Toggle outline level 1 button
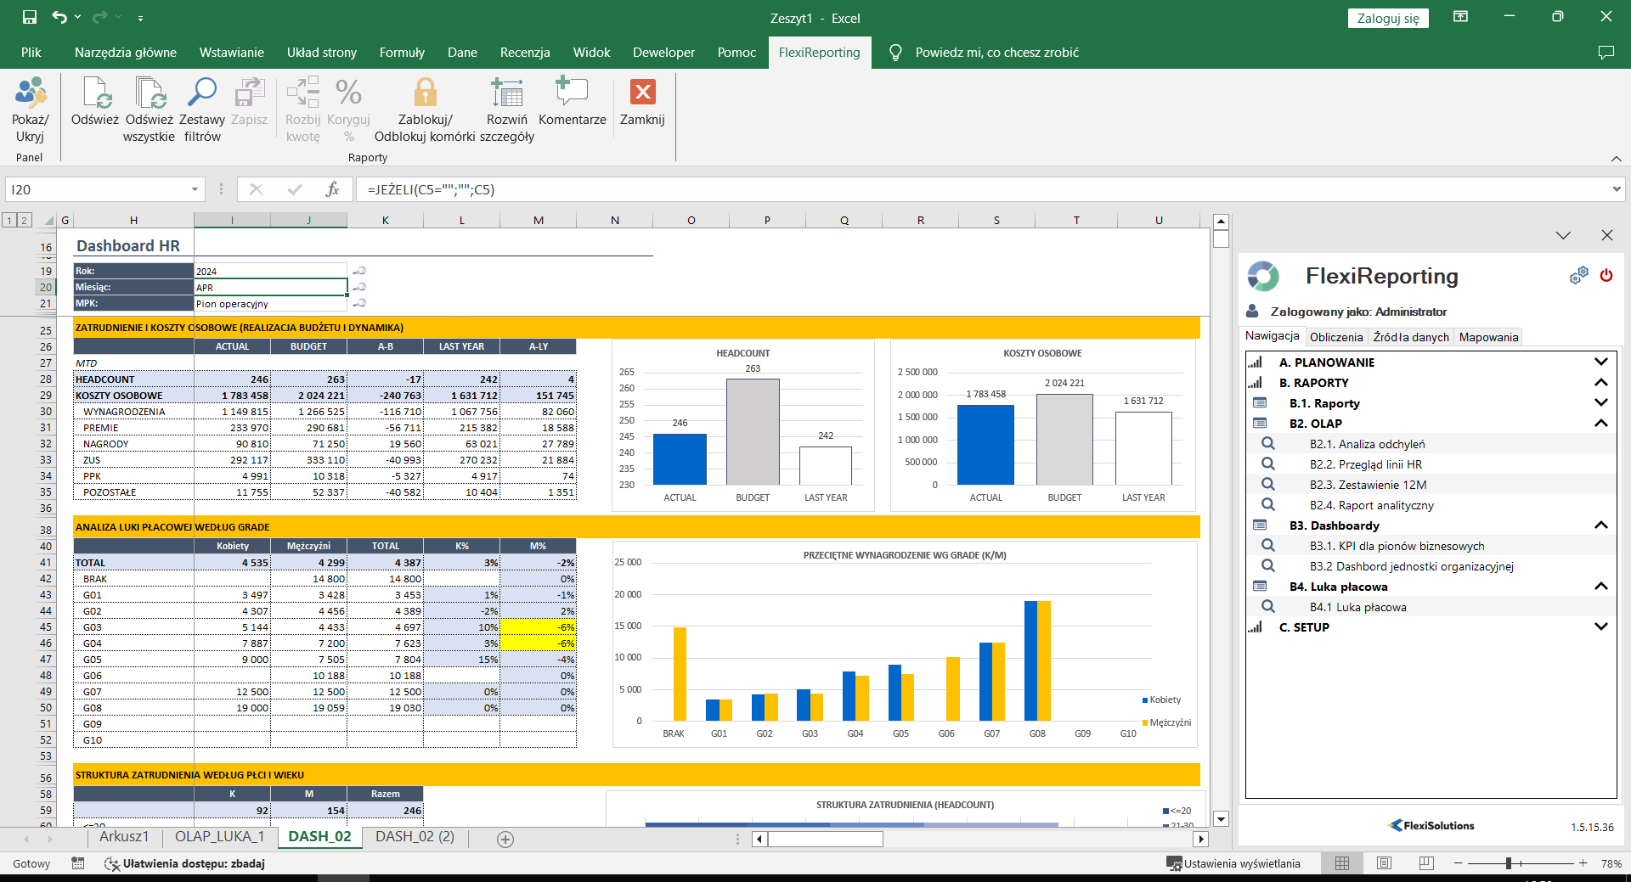1631x882 pixels. tap(9, 221)
